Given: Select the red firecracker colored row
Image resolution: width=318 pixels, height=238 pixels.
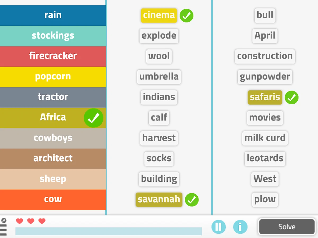Looking at the screenshot, I should 53,56.
